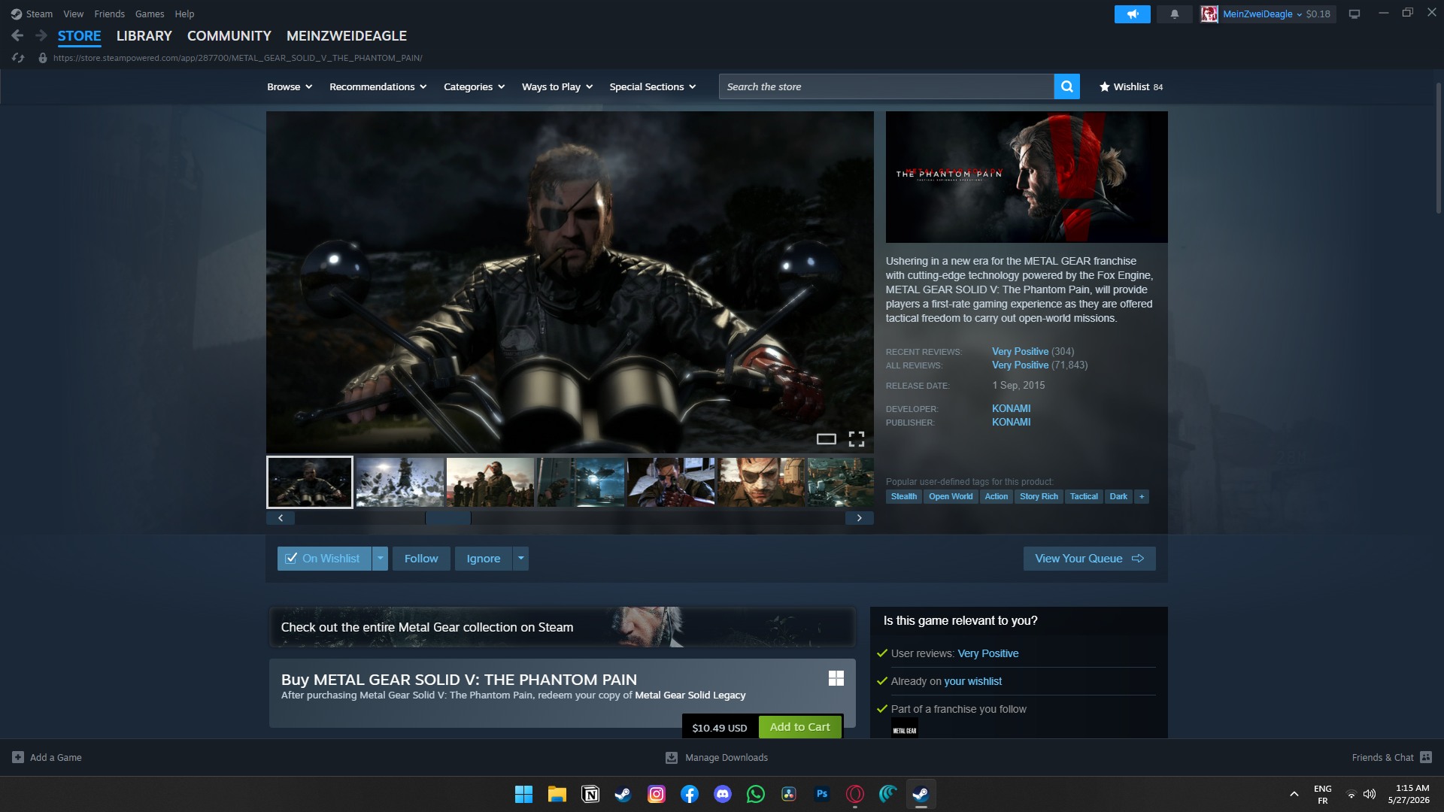This screenshot has width=1444, height=812.
Task: Click the thumbnail strip left arrow
Action: point(281,518)
